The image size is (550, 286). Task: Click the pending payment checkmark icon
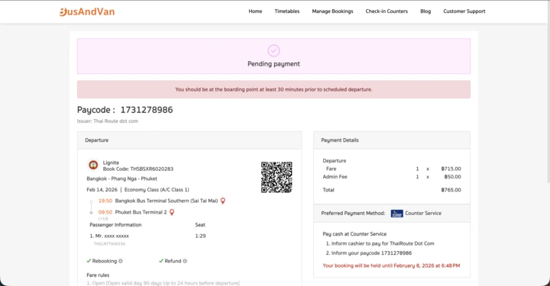point(273,51)
